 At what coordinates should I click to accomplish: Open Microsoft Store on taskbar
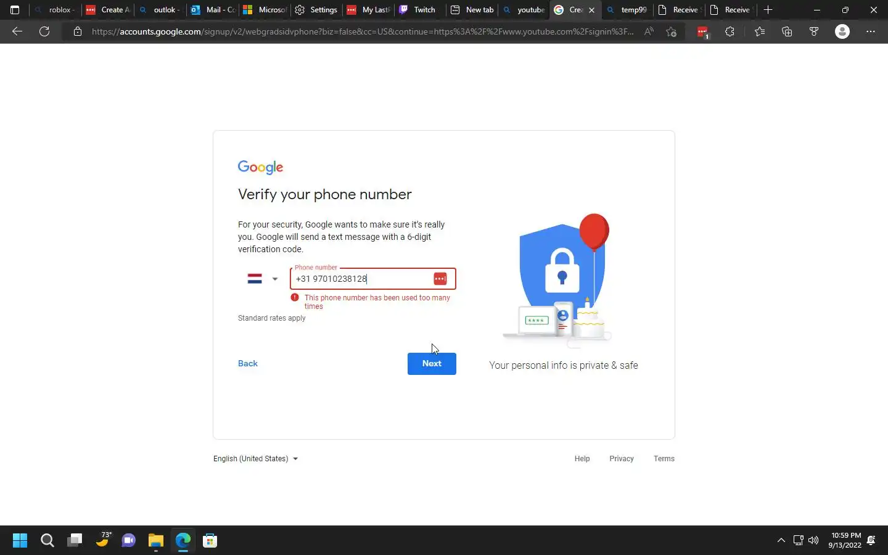click(210, 541)
